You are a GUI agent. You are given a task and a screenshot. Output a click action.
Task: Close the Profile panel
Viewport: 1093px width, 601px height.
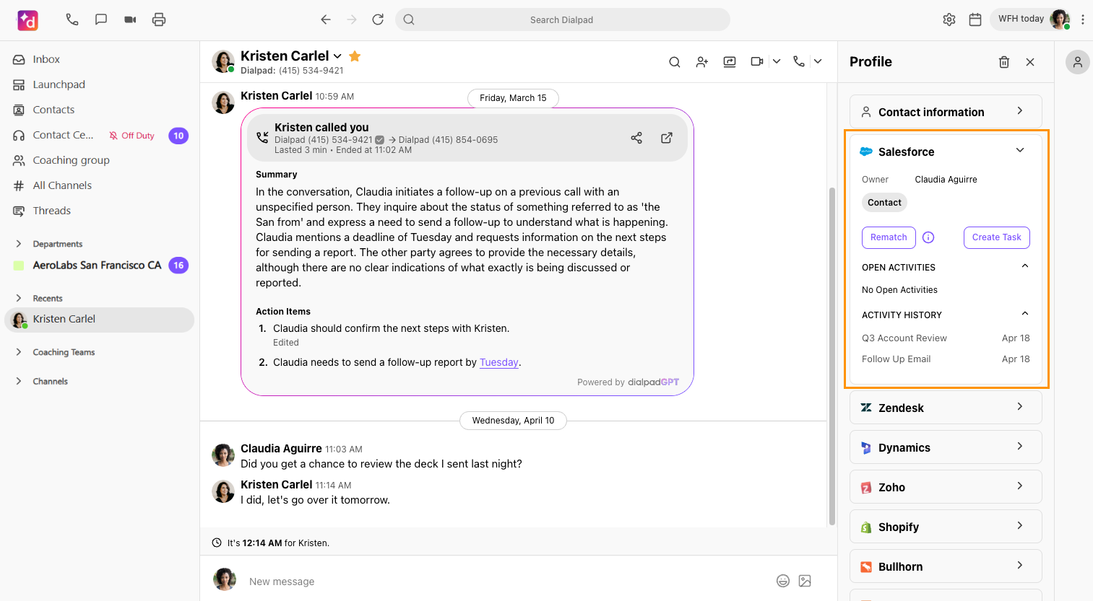[x=1030, y=62]
